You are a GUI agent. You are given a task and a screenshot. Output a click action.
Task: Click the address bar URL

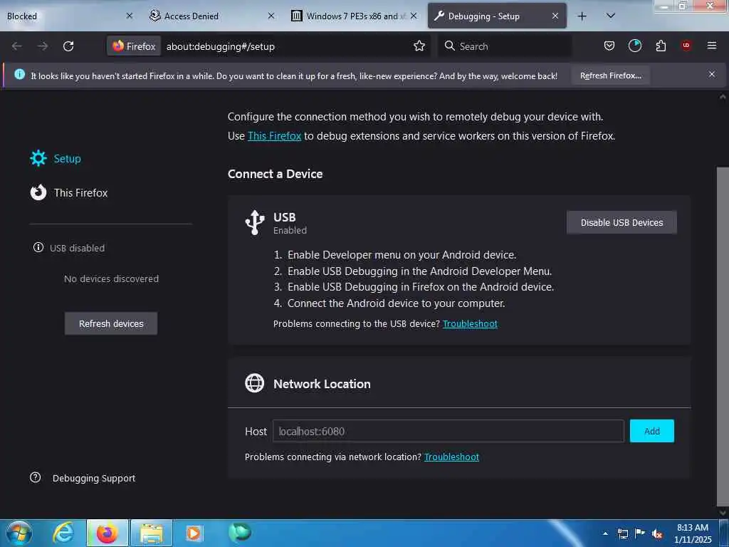(x=221, y=46)
